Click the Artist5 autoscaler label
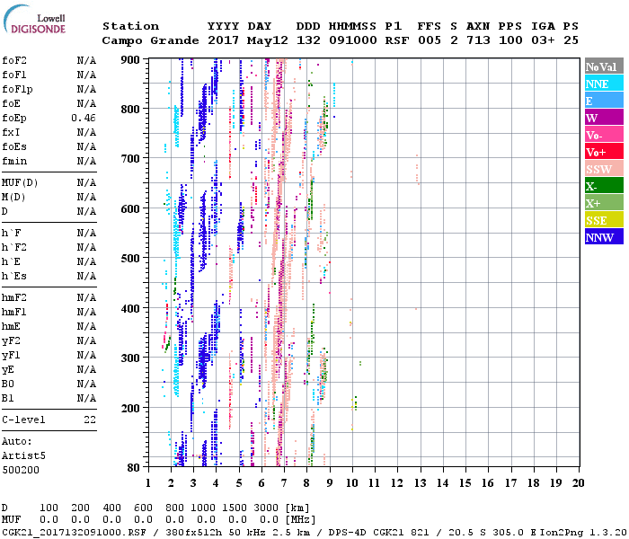The height and width of the screenshot is (539, 629). pos(23,456)
